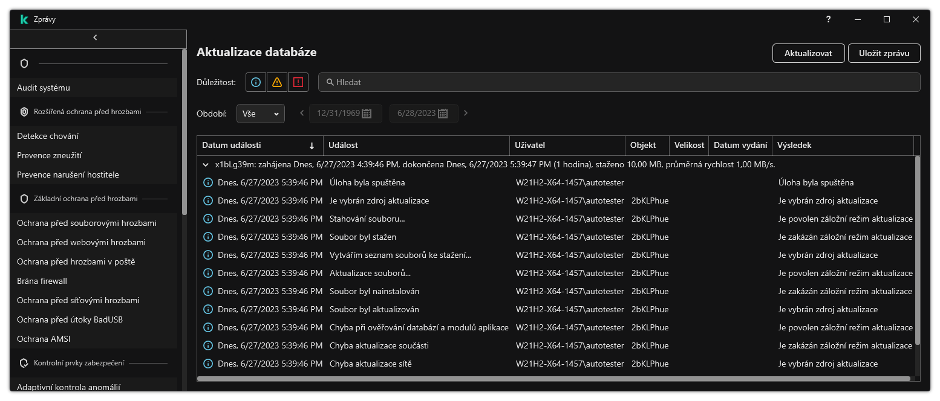Screen dimensions: 940x401
Task: Toggle the critical importance filter icon
Action: coord(298,82)
